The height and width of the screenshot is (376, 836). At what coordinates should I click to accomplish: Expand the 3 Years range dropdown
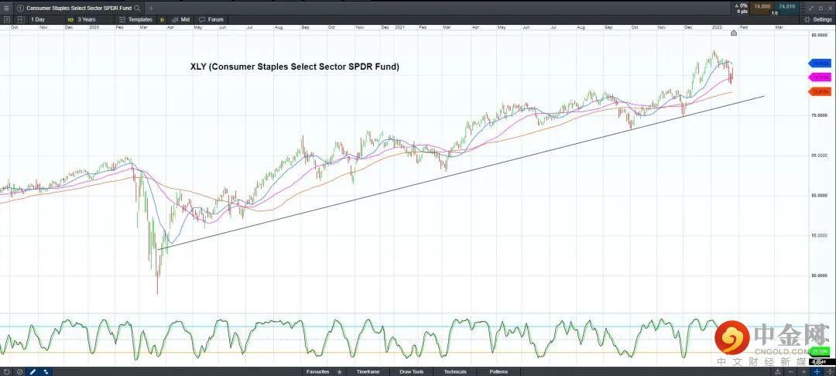click(x=86, y=19)
